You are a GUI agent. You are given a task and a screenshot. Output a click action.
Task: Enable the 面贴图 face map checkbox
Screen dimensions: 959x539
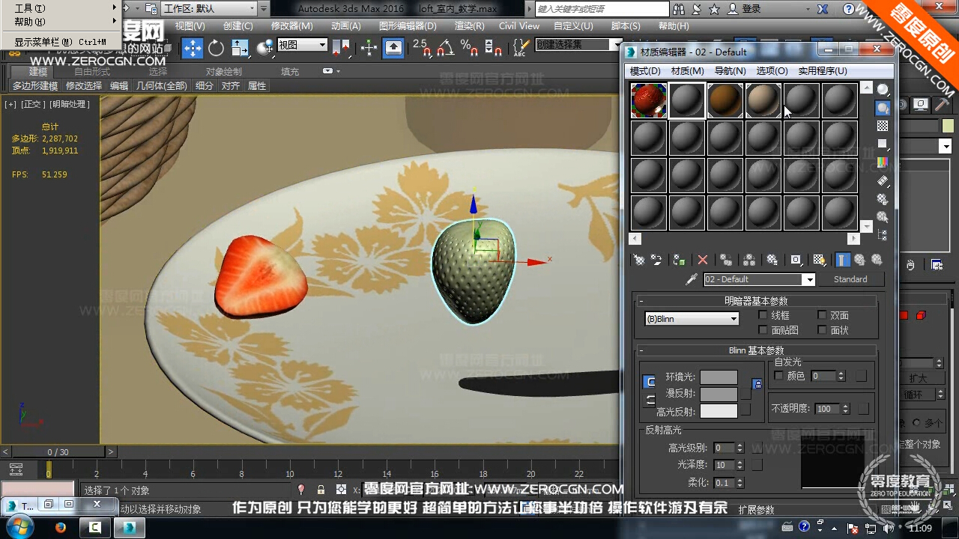point(763,330)
